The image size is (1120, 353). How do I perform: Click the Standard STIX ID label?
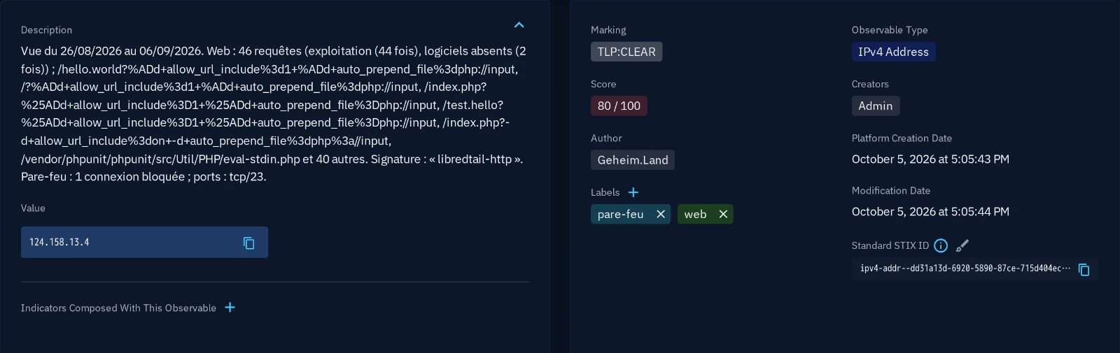(x=890, y=245)
